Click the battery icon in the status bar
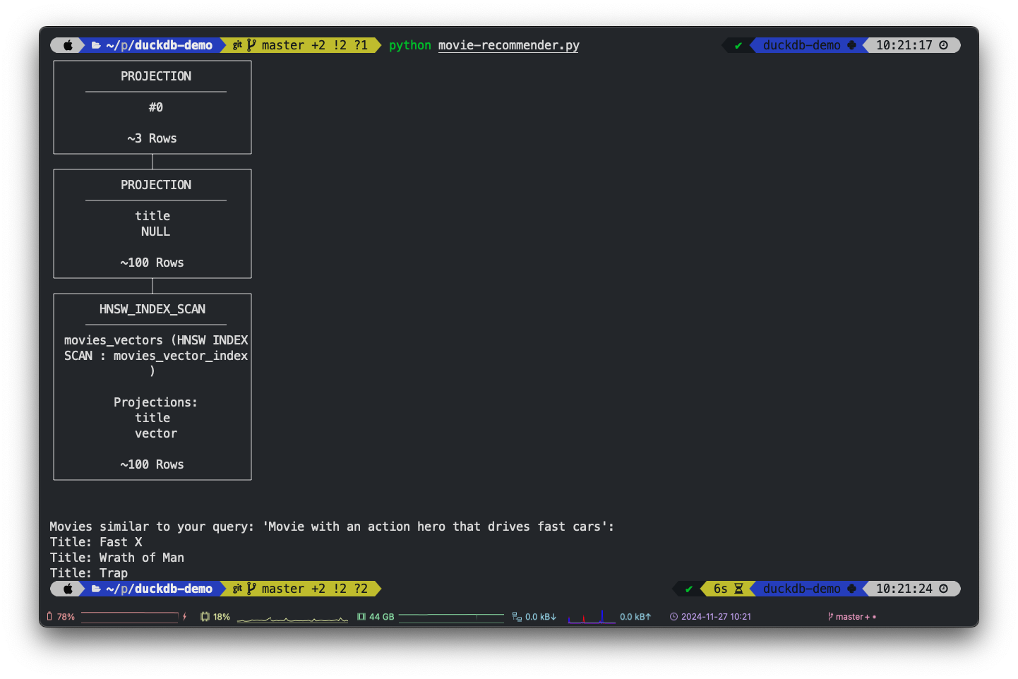1018x679 pixels. pos(49,616)
